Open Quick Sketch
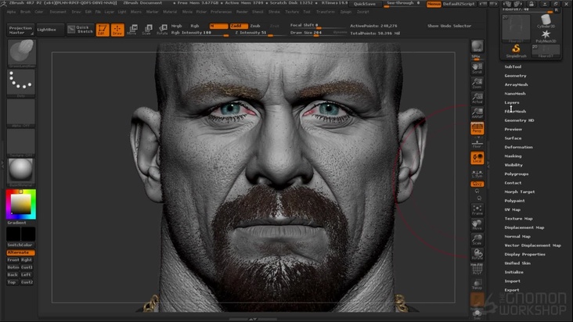 pyautogui.click(x=81, y=30)
